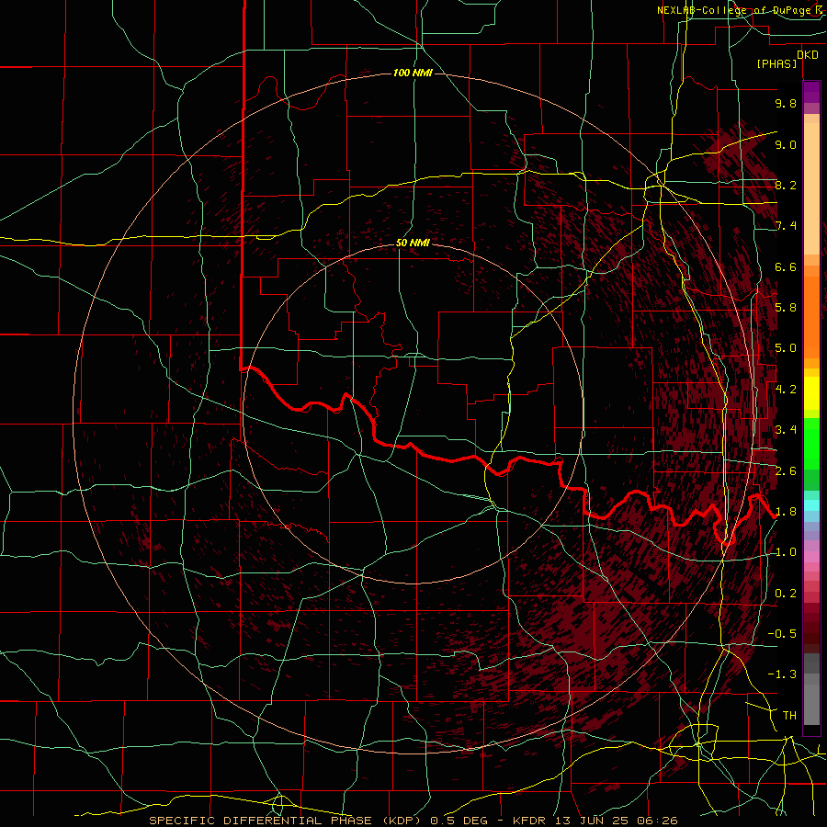The image size is (827, 827).
Task: Click the 8.2 legend value
Action: click(x=786, y=185)
